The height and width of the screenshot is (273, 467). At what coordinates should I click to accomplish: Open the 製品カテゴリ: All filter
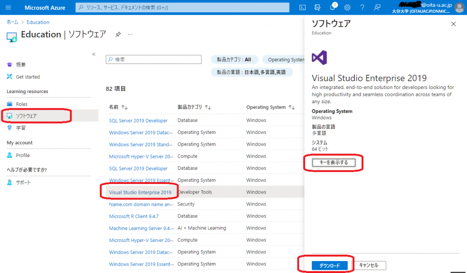(234, 59)
